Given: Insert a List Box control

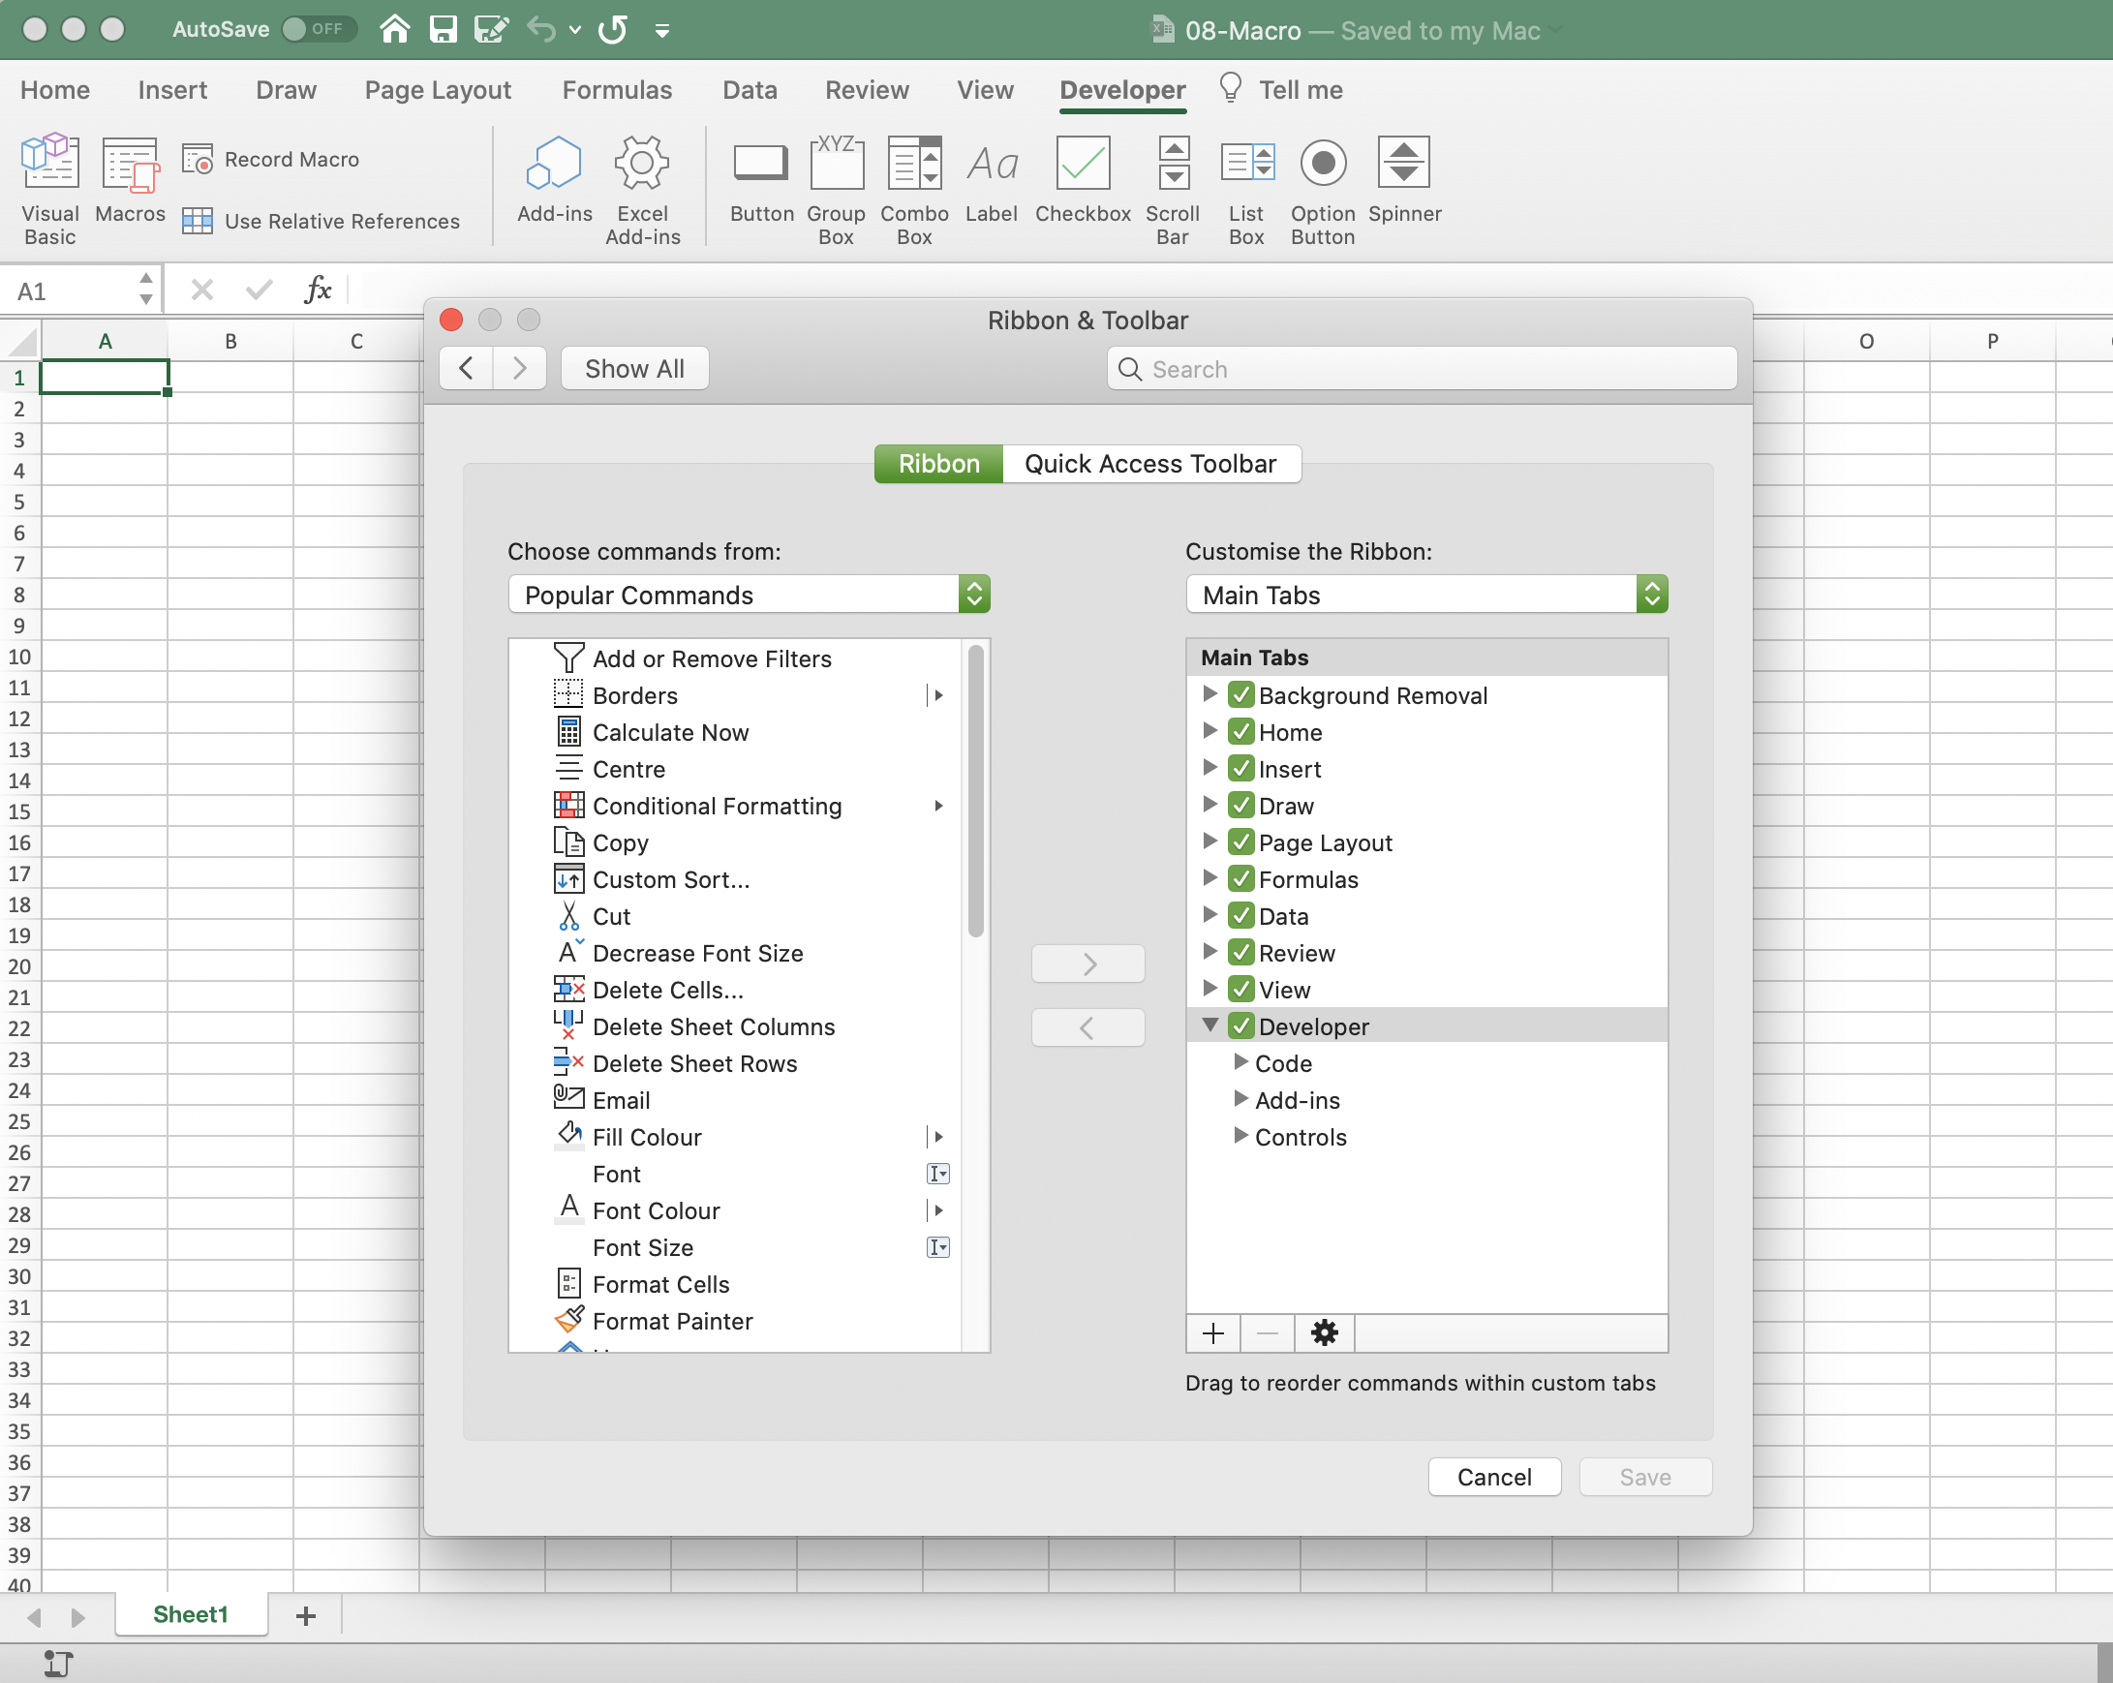Looking at the screenshot, I should (1245, 188).
